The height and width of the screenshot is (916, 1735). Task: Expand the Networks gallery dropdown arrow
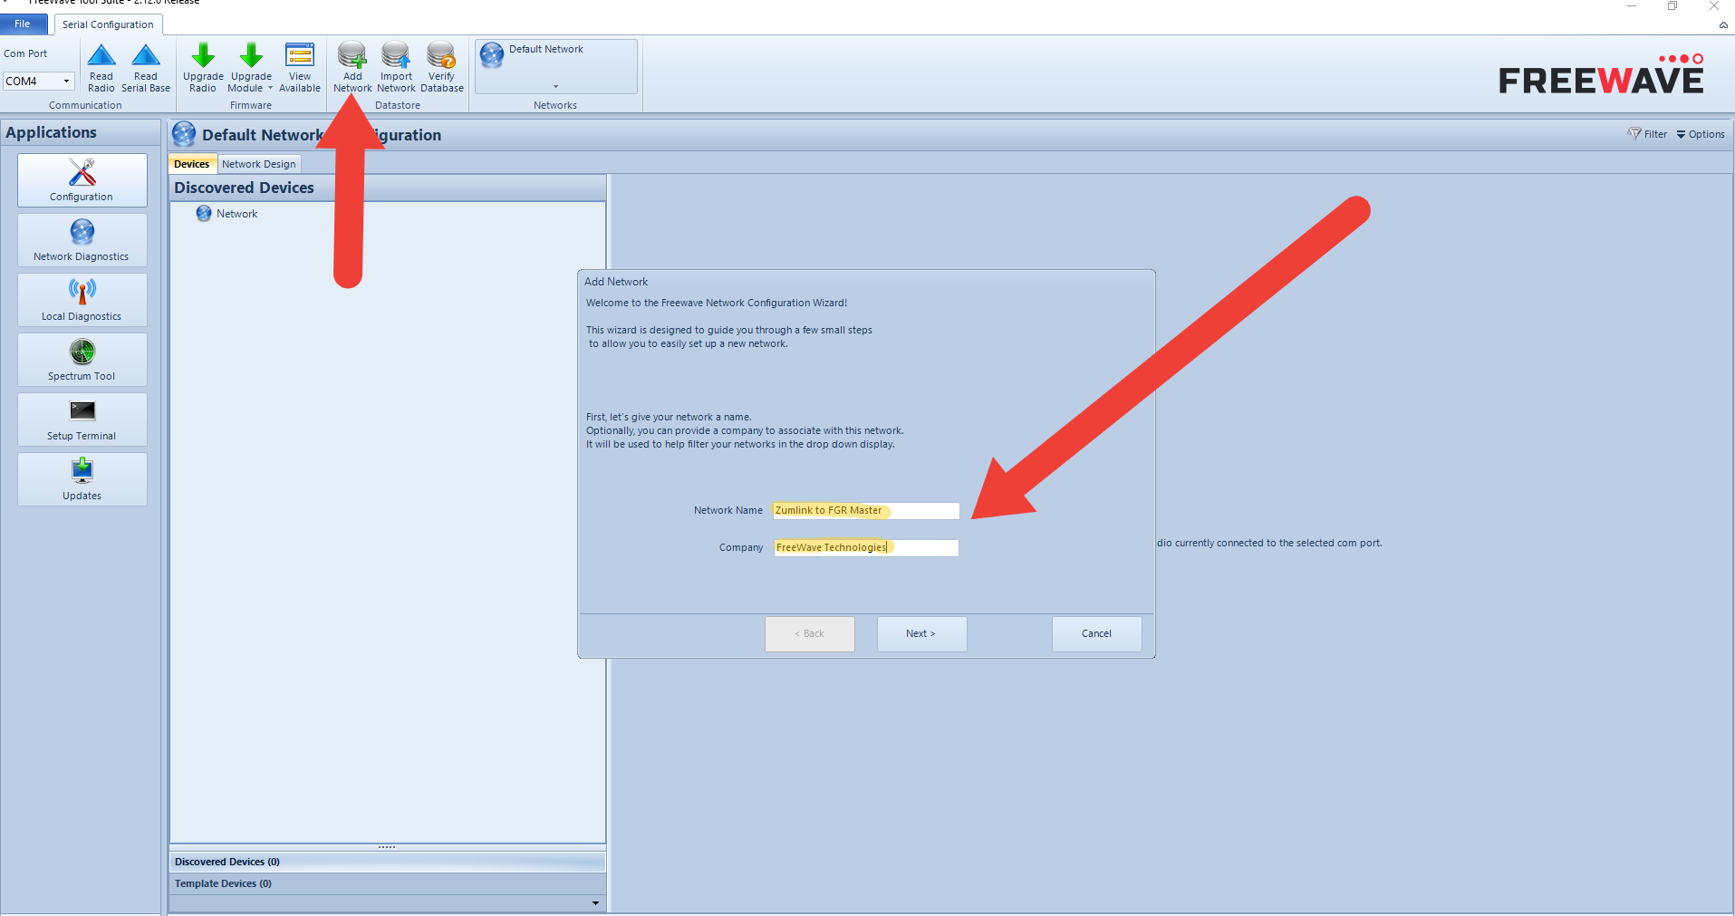[555, 87]
